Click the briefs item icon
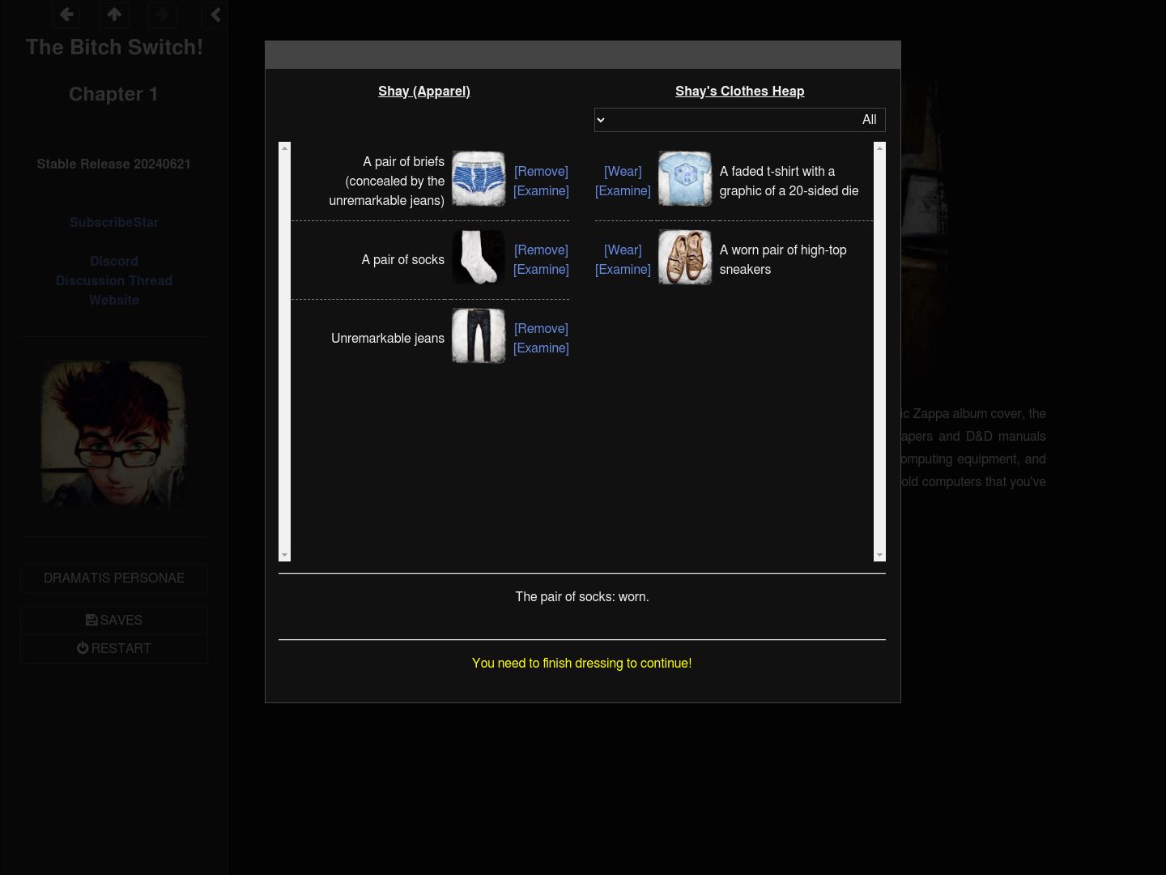Image resolution: width=1166 pixels, height=875 pixels. point(478,179)
